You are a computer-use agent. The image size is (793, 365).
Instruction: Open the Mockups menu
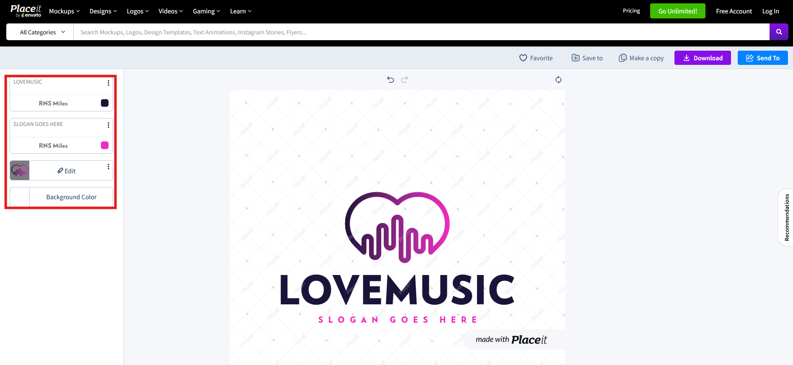point(64,11)
